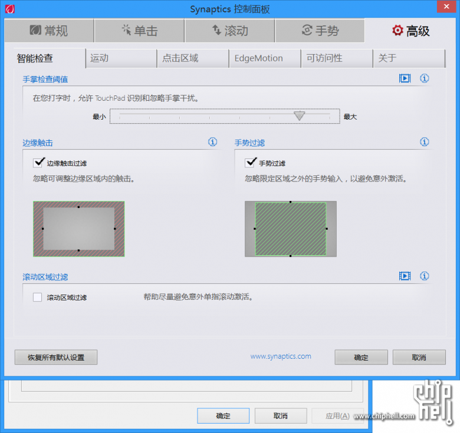Show info for the 边缘触击 section
The height and width of the screenshot is (433, 460).
tap(212, 142)
